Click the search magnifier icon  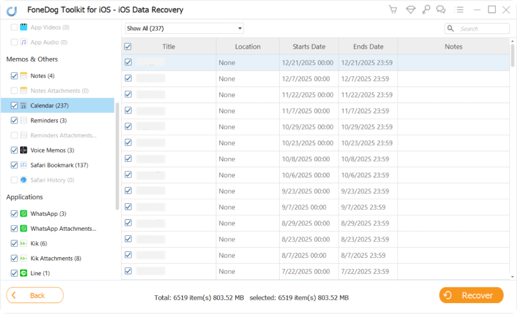(450, 28)
